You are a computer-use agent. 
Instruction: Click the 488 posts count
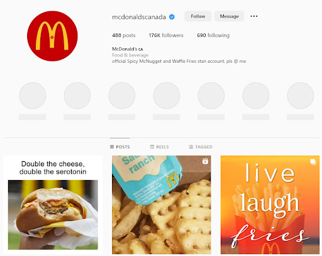(x=124, y=35)
